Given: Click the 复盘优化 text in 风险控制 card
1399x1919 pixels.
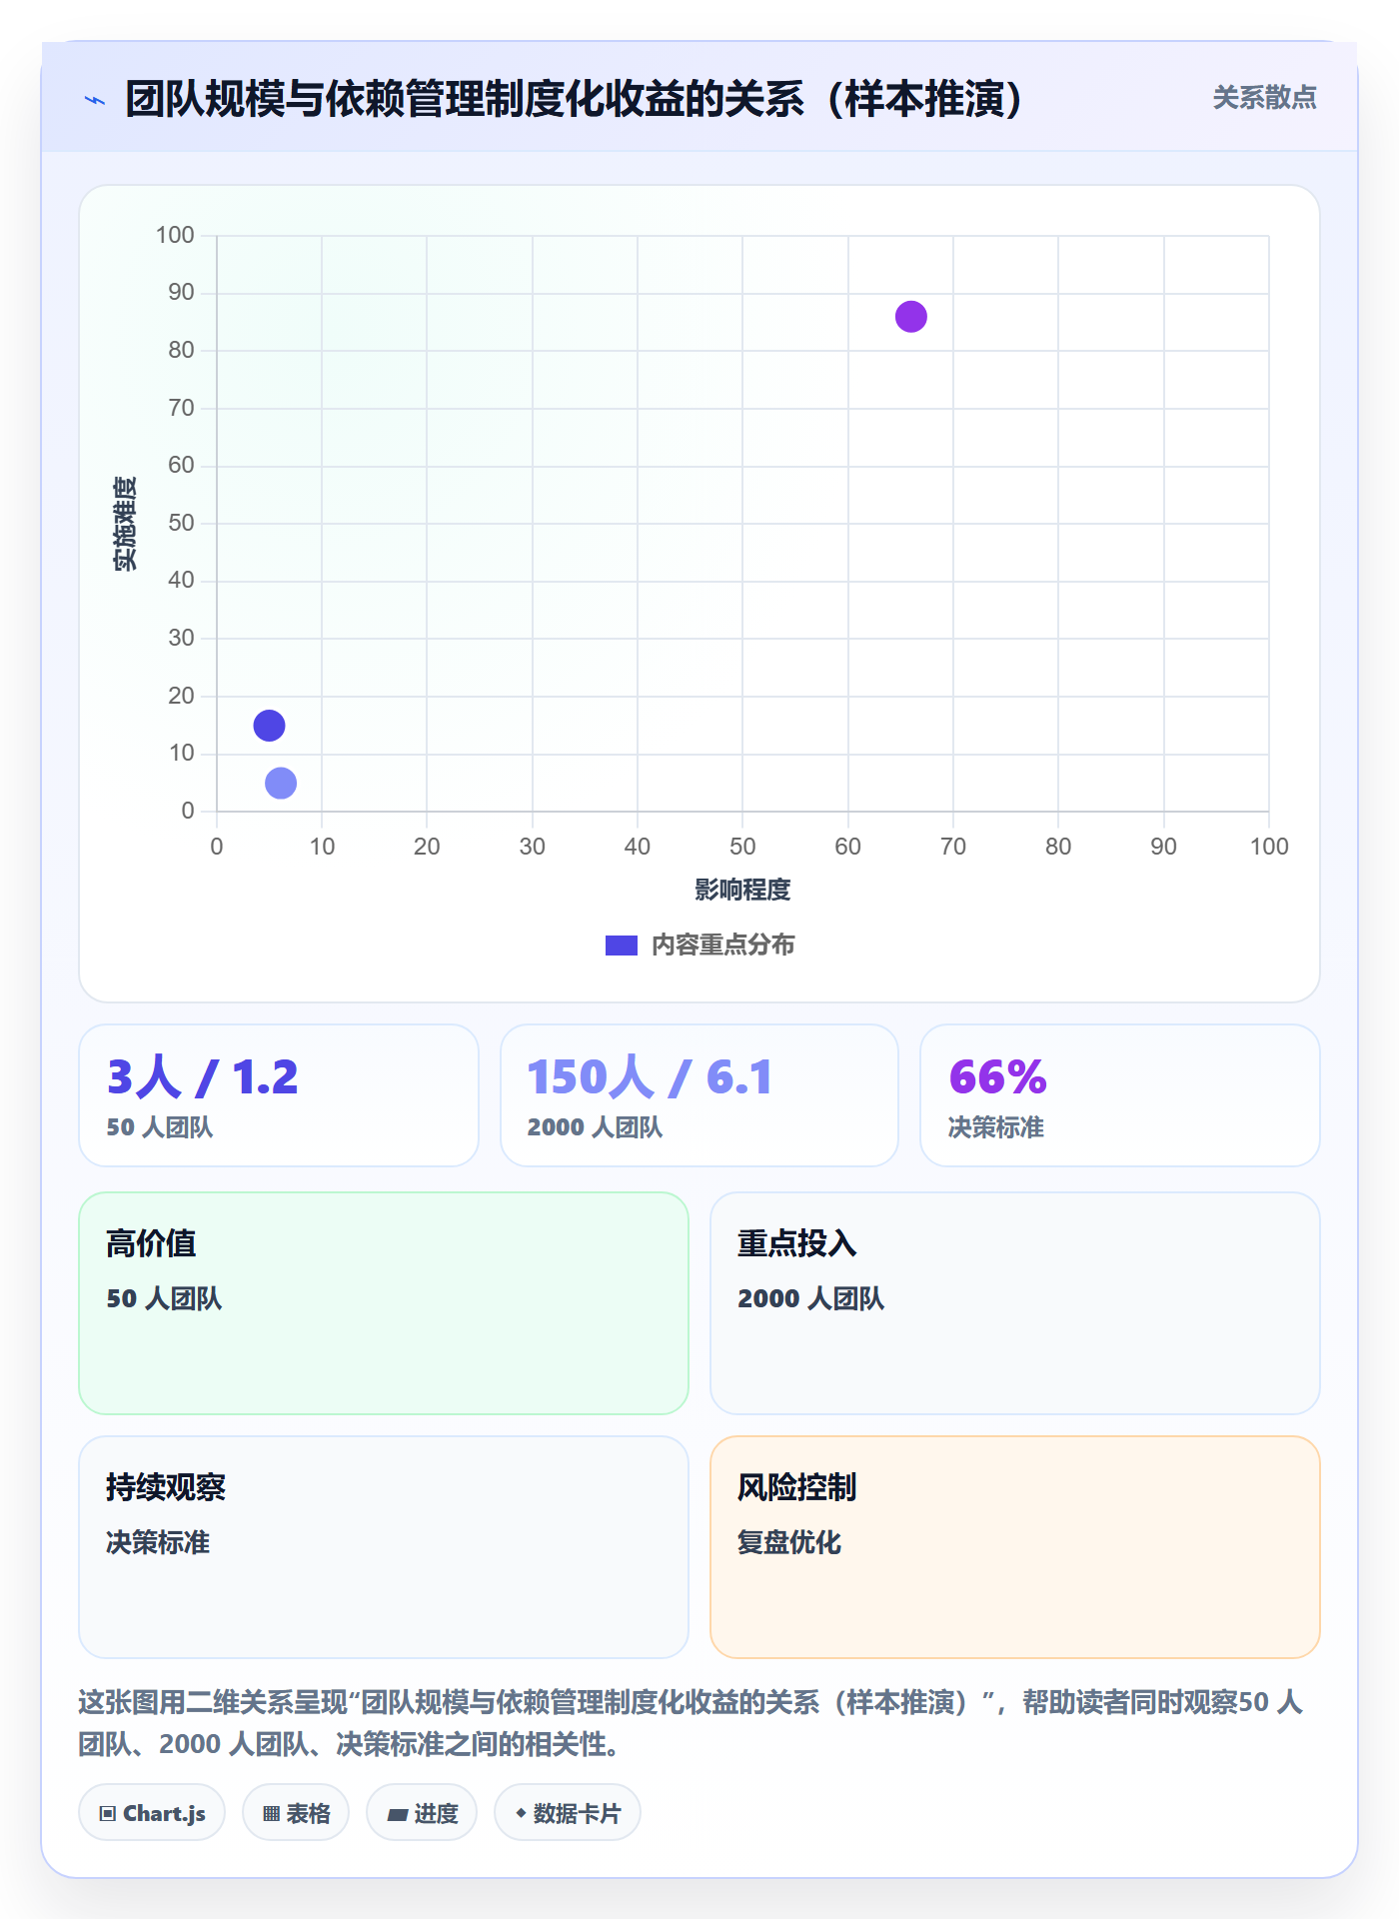Looking at the screenshot, I should [789, 1542].
